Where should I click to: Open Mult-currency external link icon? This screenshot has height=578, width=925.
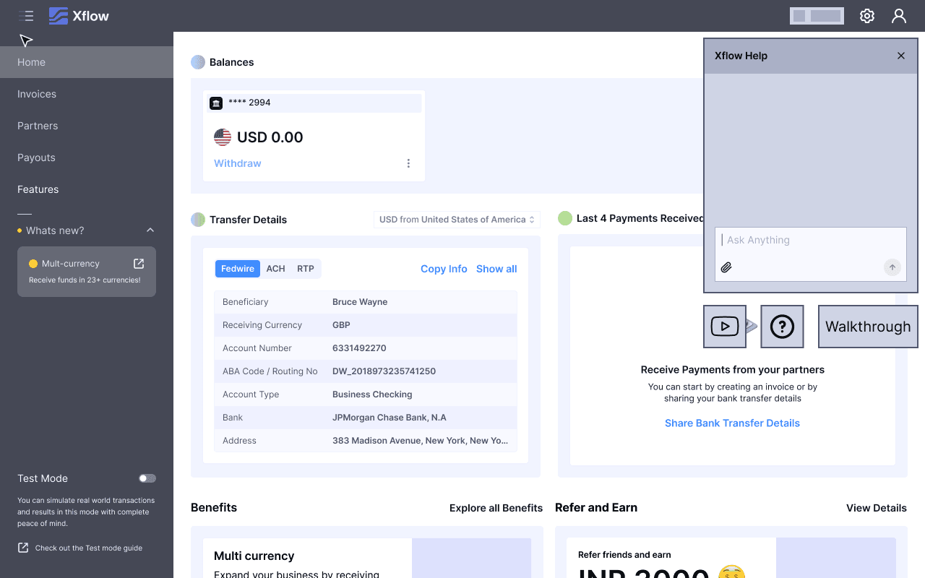click(x=139, y=264)
